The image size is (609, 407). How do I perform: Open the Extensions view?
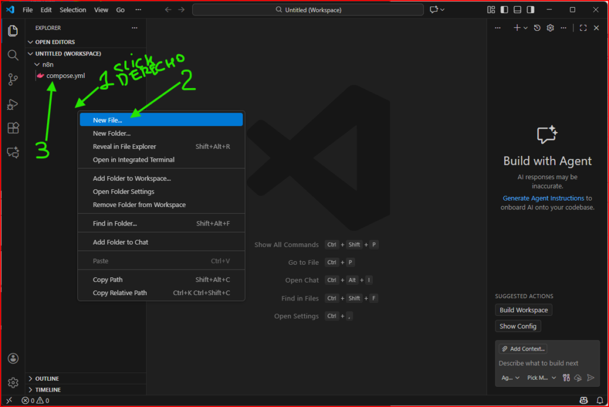tap(12, 128)
